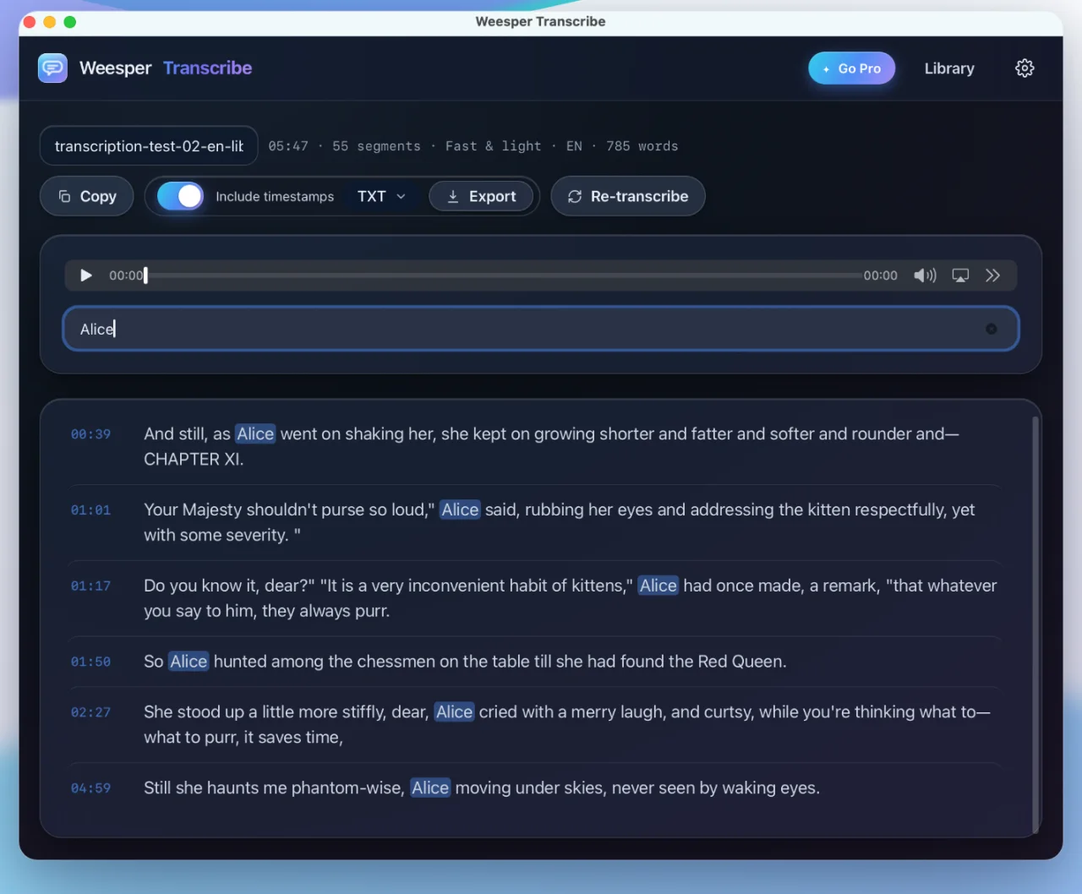Click the Transcribe heading text

pyautogui.click(x=207, y=68)
